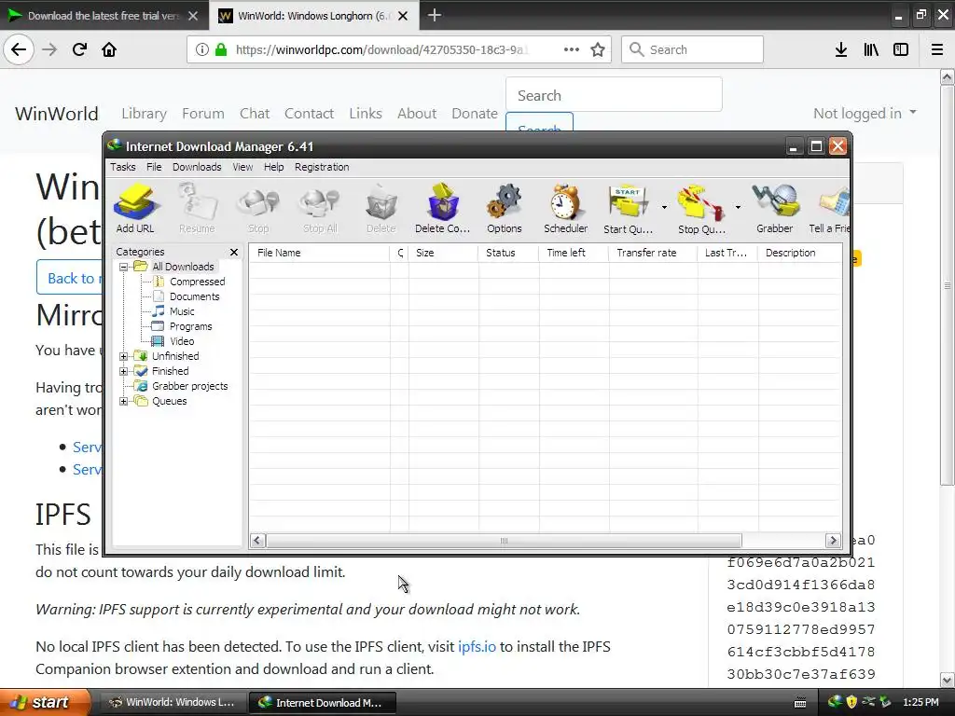This screenshot has width=955, height=716.
Task: Bookmark this page with star icon
Action: (x=598, y=49)
